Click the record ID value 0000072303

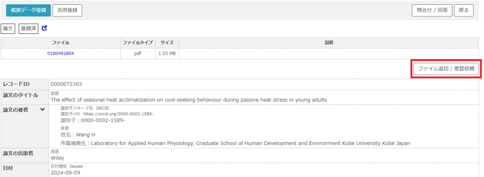(x=66, y=84)
